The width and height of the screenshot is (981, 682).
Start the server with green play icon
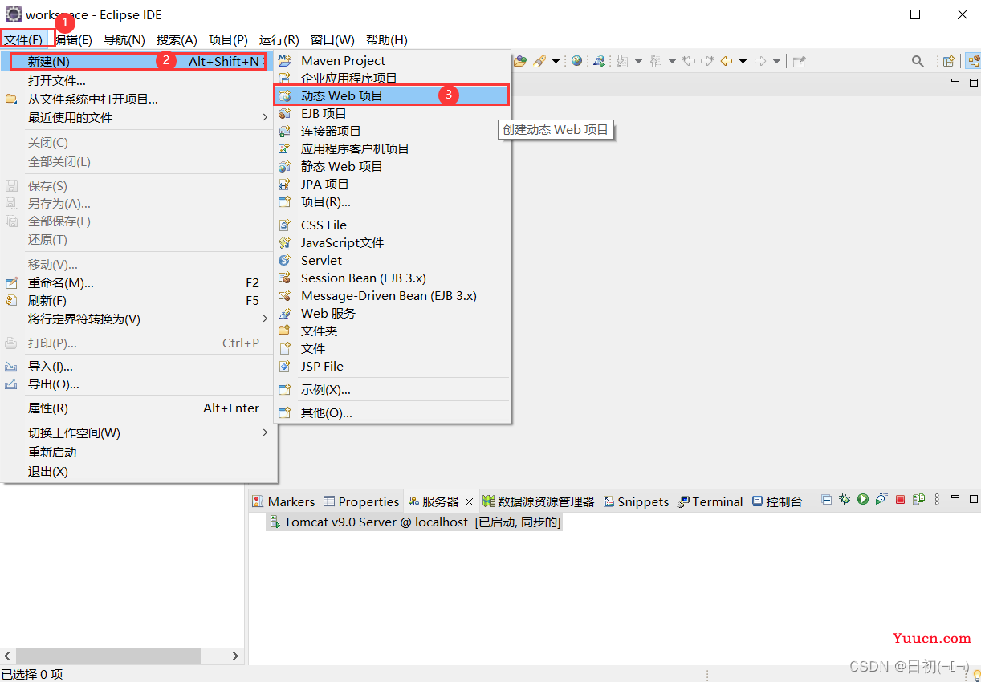point(863,499)
